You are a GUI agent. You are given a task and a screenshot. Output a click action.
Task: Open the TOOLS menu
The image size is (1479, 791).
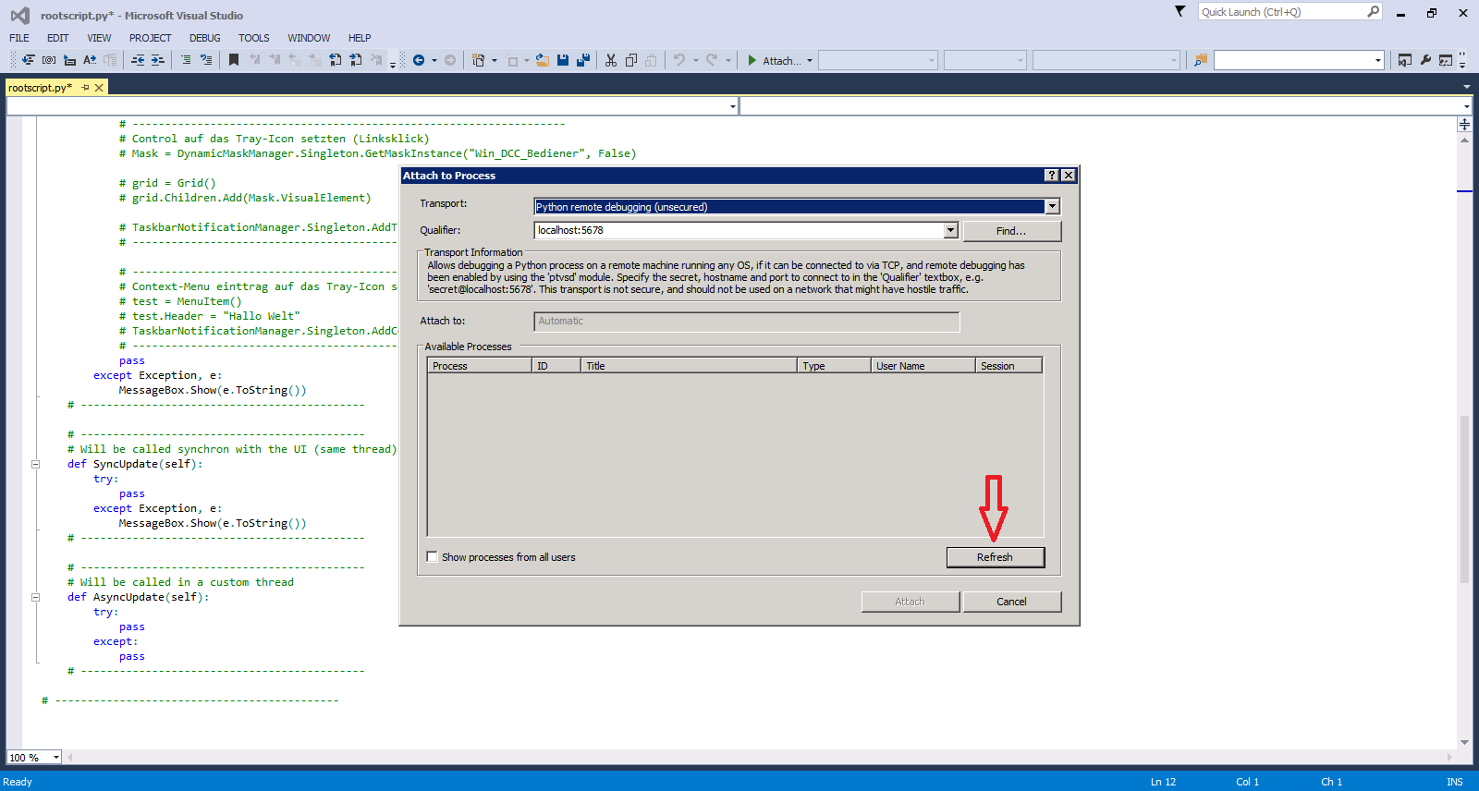pos(254,38)
